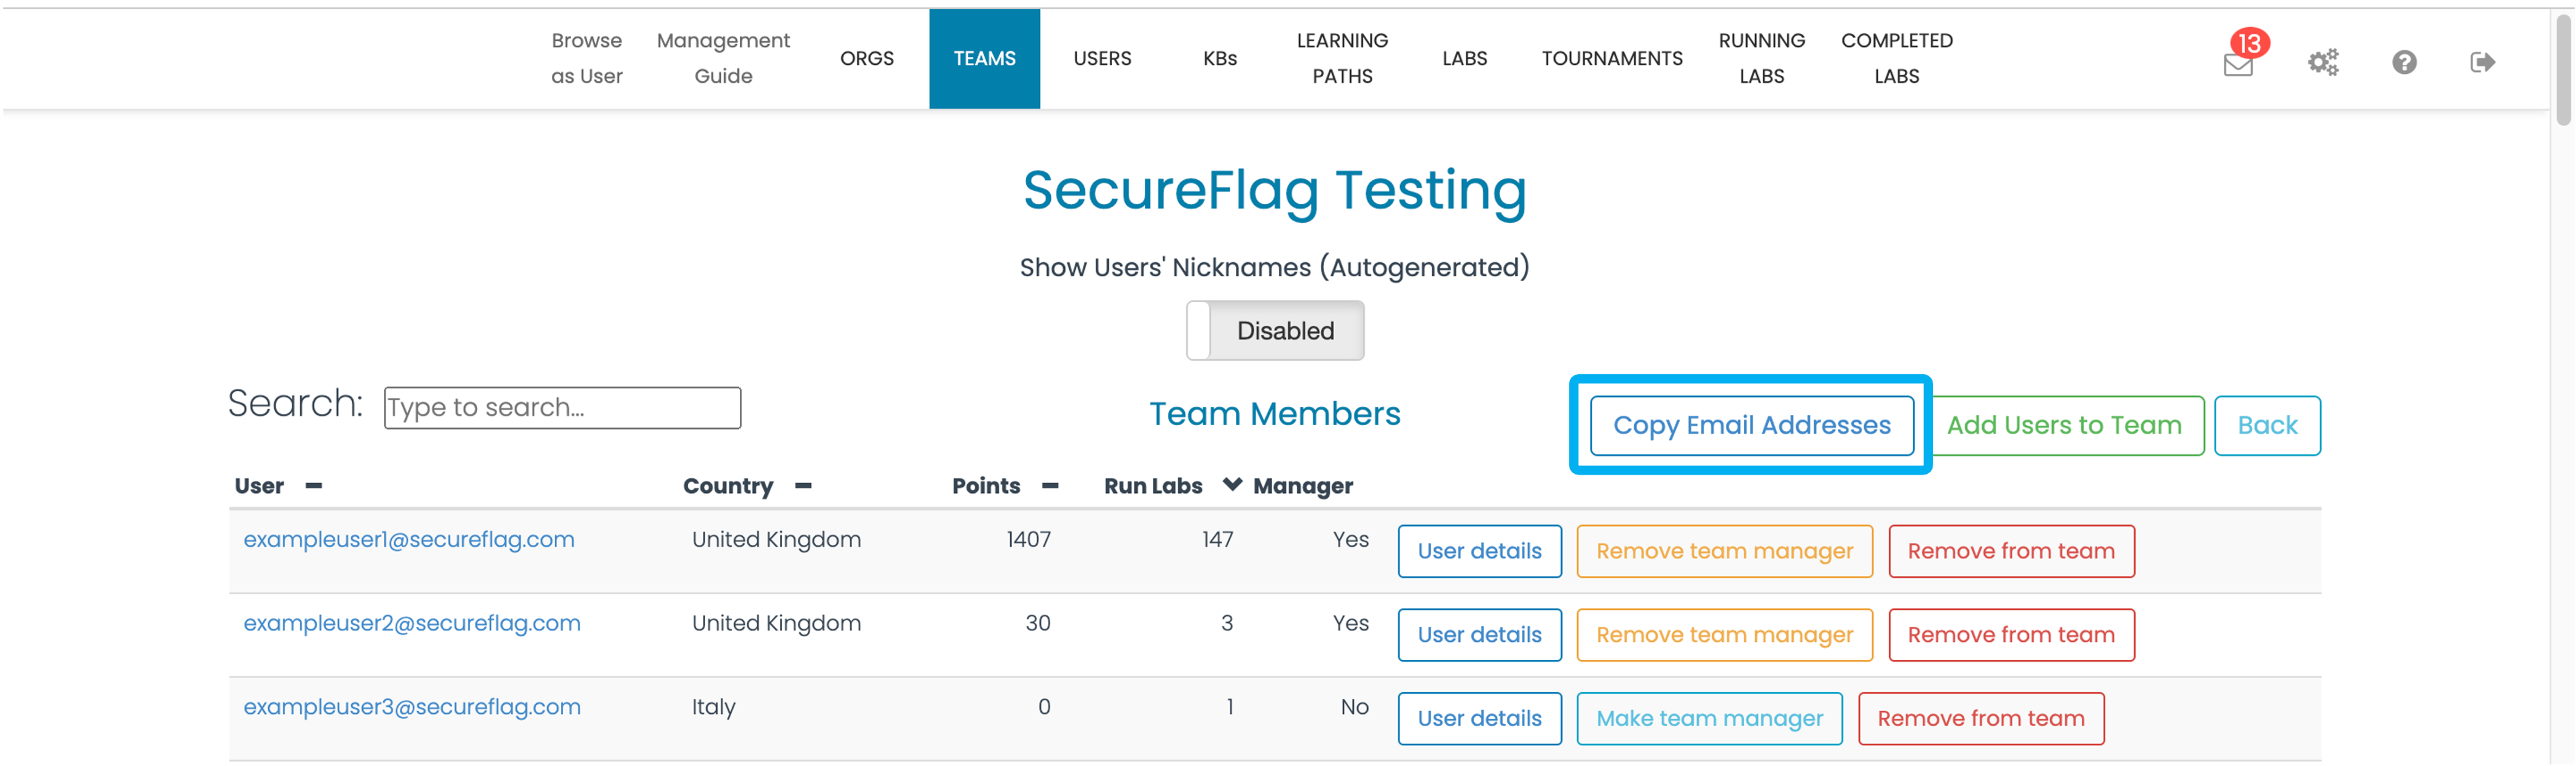Click the Points value 30

1038,623
